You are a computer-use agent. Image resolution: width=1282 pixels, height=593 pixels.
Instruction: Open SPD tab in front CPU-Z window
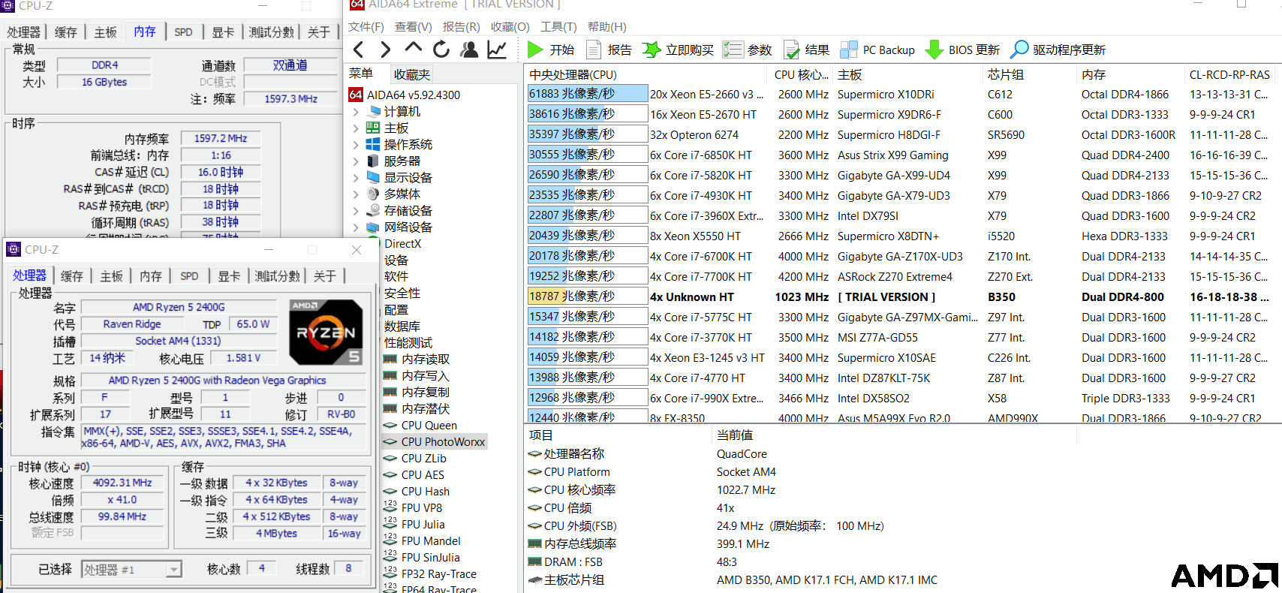coord(190,276)
